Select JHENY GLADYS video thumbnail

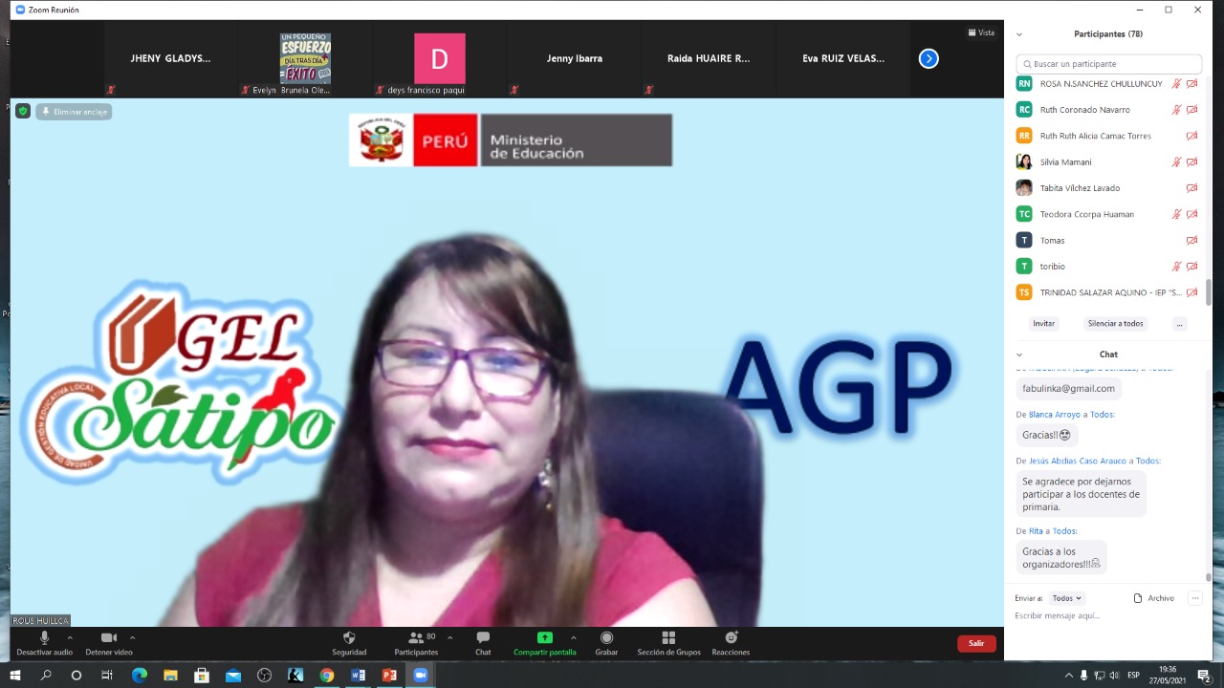tap(170, 58)
